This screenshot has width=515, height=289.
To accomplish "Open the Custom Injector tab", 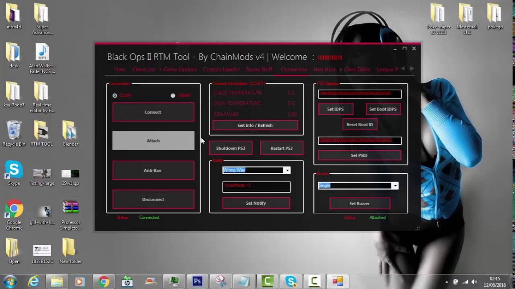I will [221, 69].
